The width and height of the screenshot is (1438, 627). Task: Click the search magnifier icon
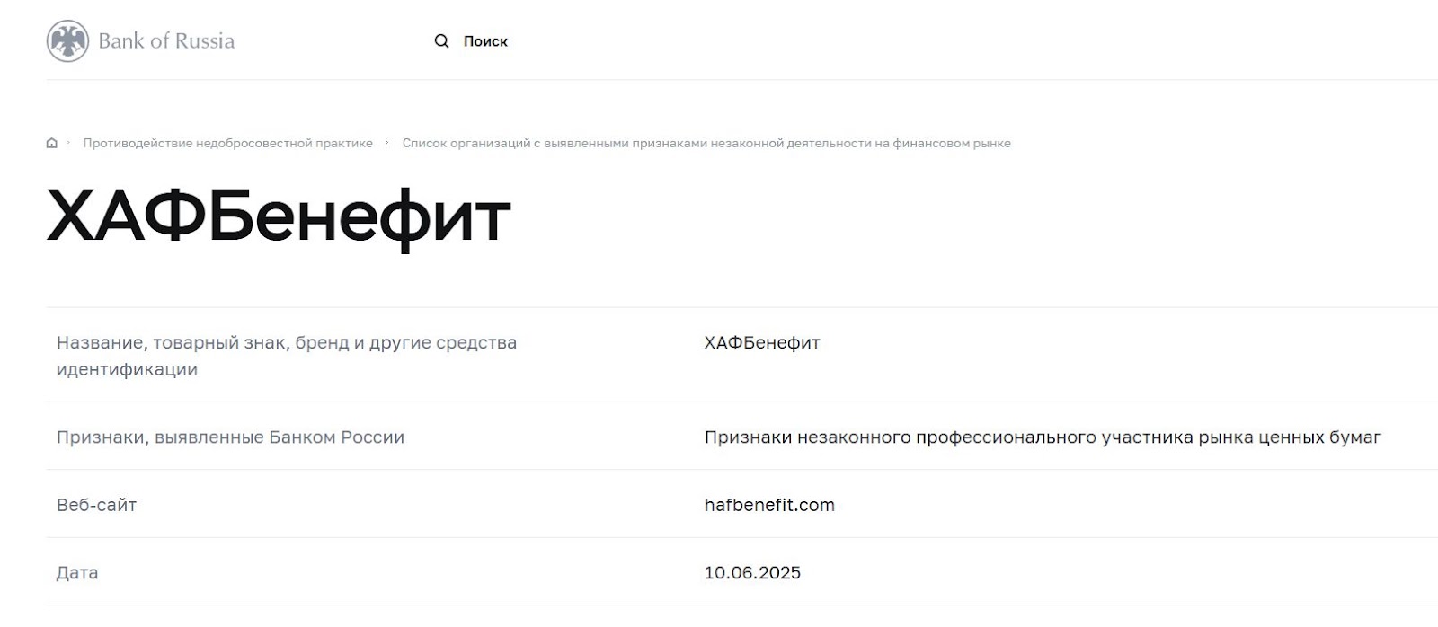click(441, 41)
